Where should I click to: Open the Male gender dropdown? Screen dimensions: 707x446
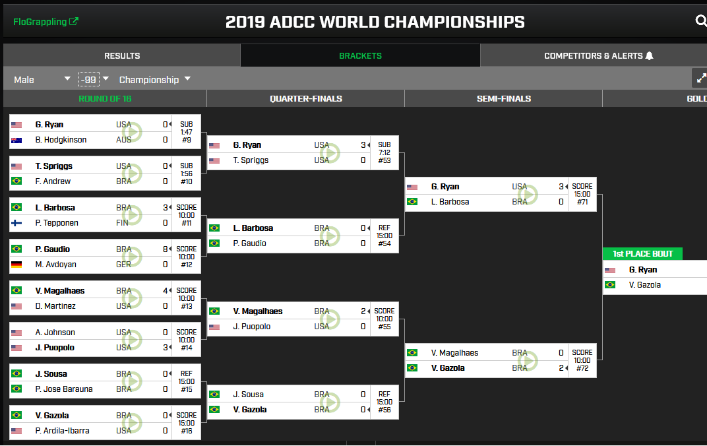[42, 79]
